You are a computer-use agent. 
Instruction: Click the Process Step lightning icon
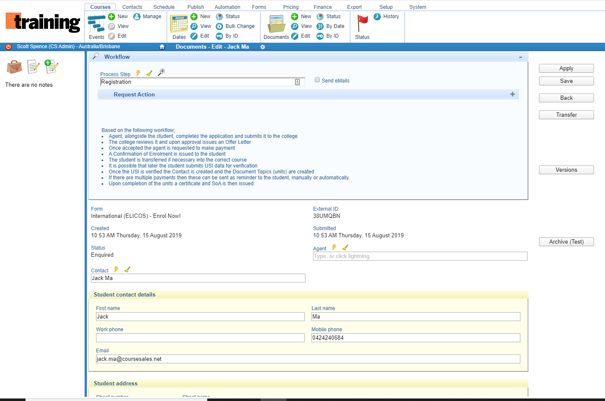[x=138, y=73]
